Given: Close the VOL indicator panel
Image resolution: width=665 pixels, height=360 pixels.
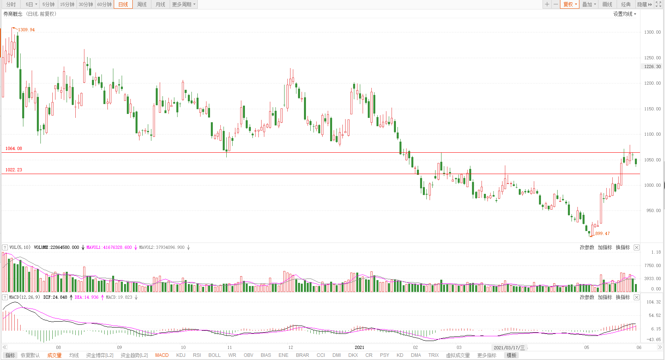Looking at the screenshot, I should tap(636, 247).
